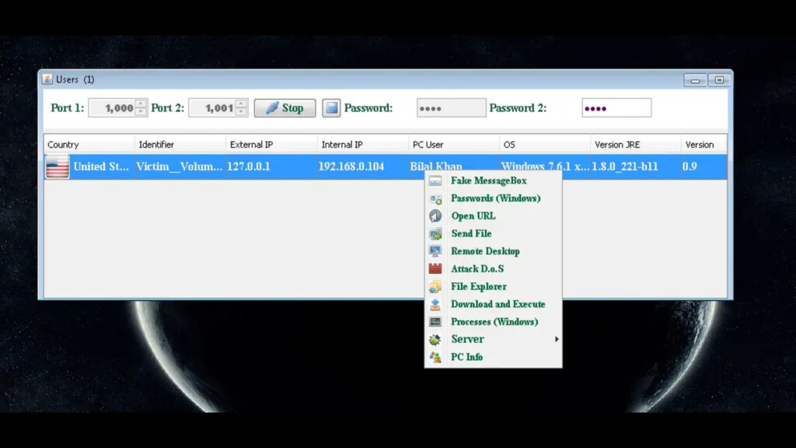The width and height of the screenshot is (796, 448).
Task: Click the Attack D.o.S firewall icon
Action: [435, 268]
